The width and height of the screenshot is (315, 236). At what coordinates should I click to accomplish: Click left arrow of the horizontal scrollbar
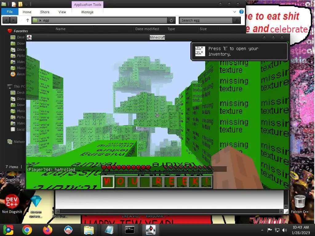tap(58, 211)
